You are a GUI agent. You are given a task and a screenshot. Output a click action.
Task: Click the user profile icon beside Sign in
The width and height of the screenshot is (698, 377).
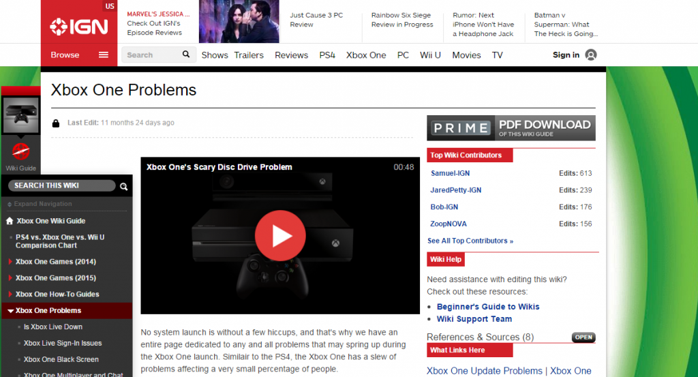(x=591, y=55)
